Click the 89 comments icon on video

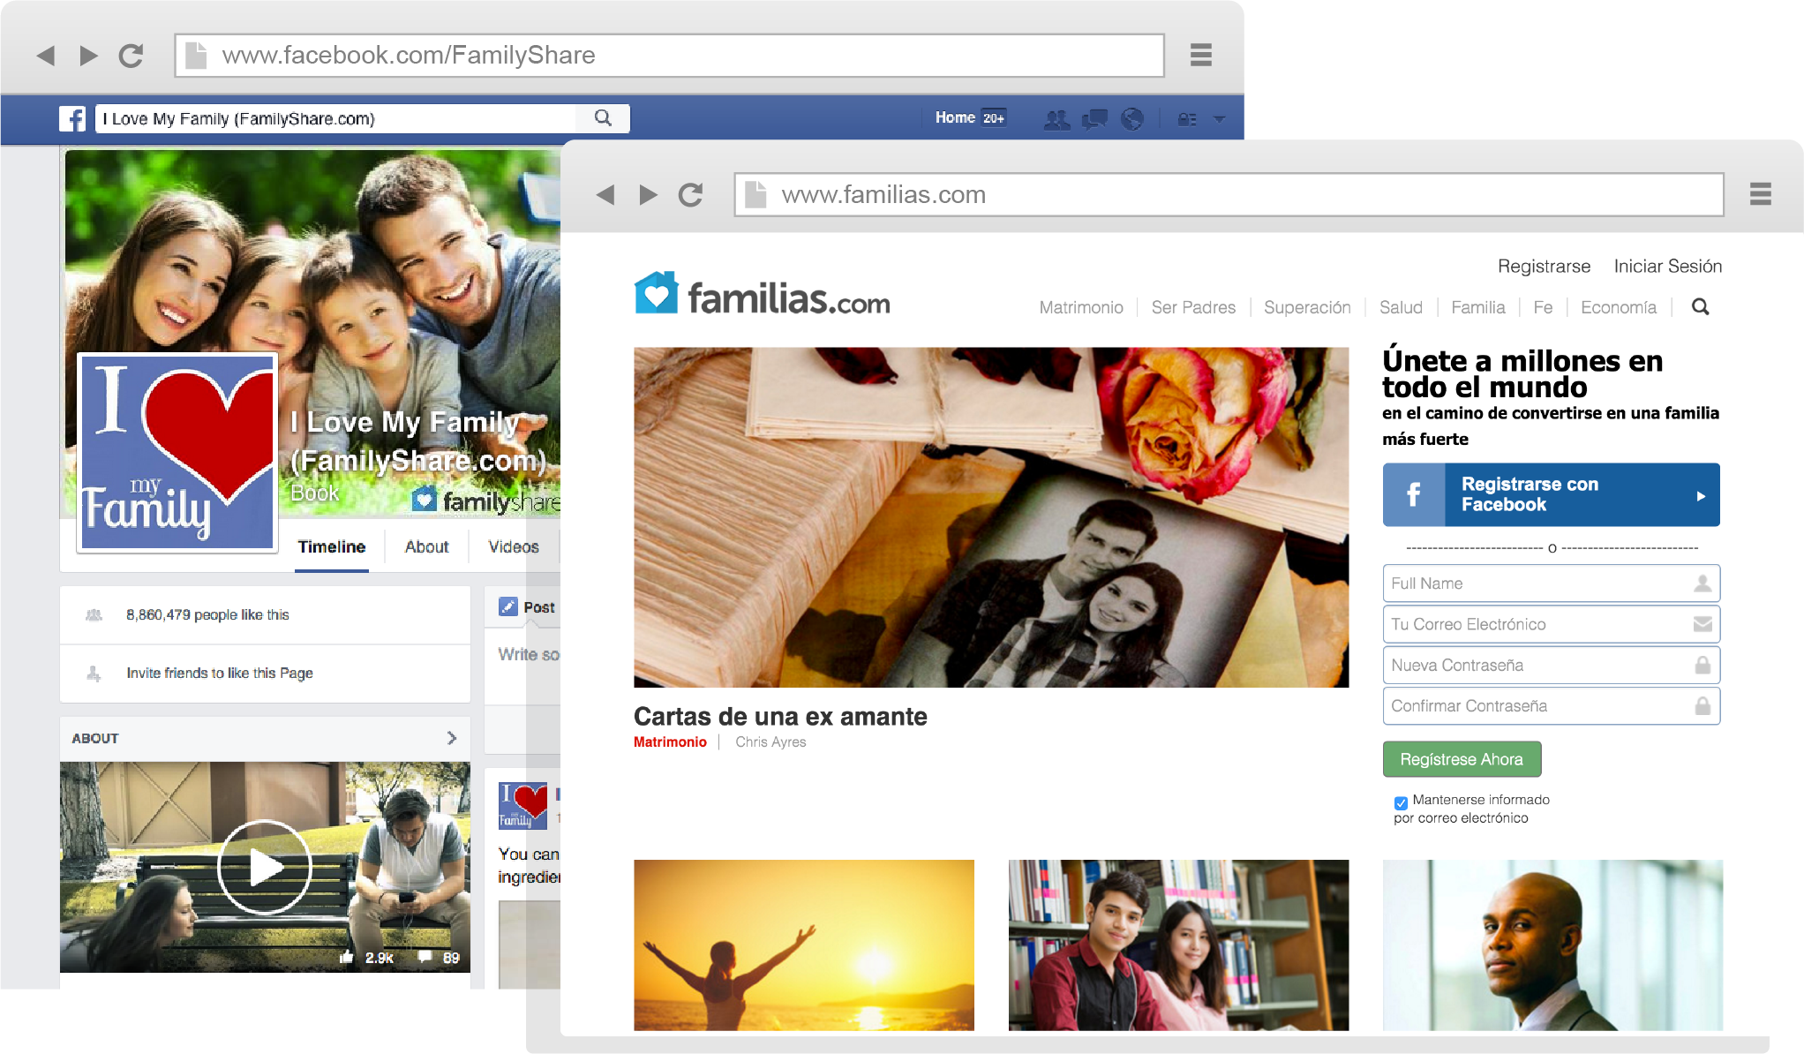point(425,957)
